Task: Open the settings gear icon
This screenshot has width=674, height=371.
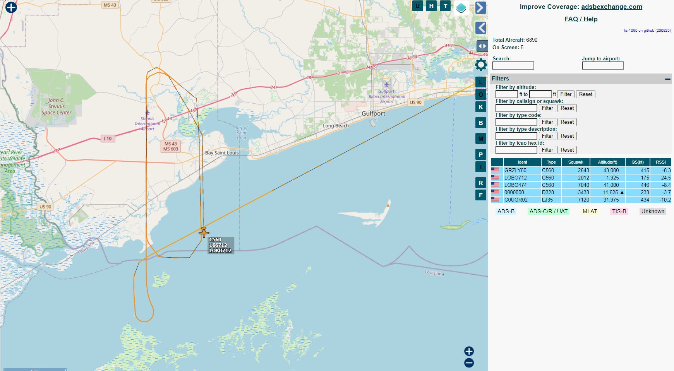Action: pos(481,65)
